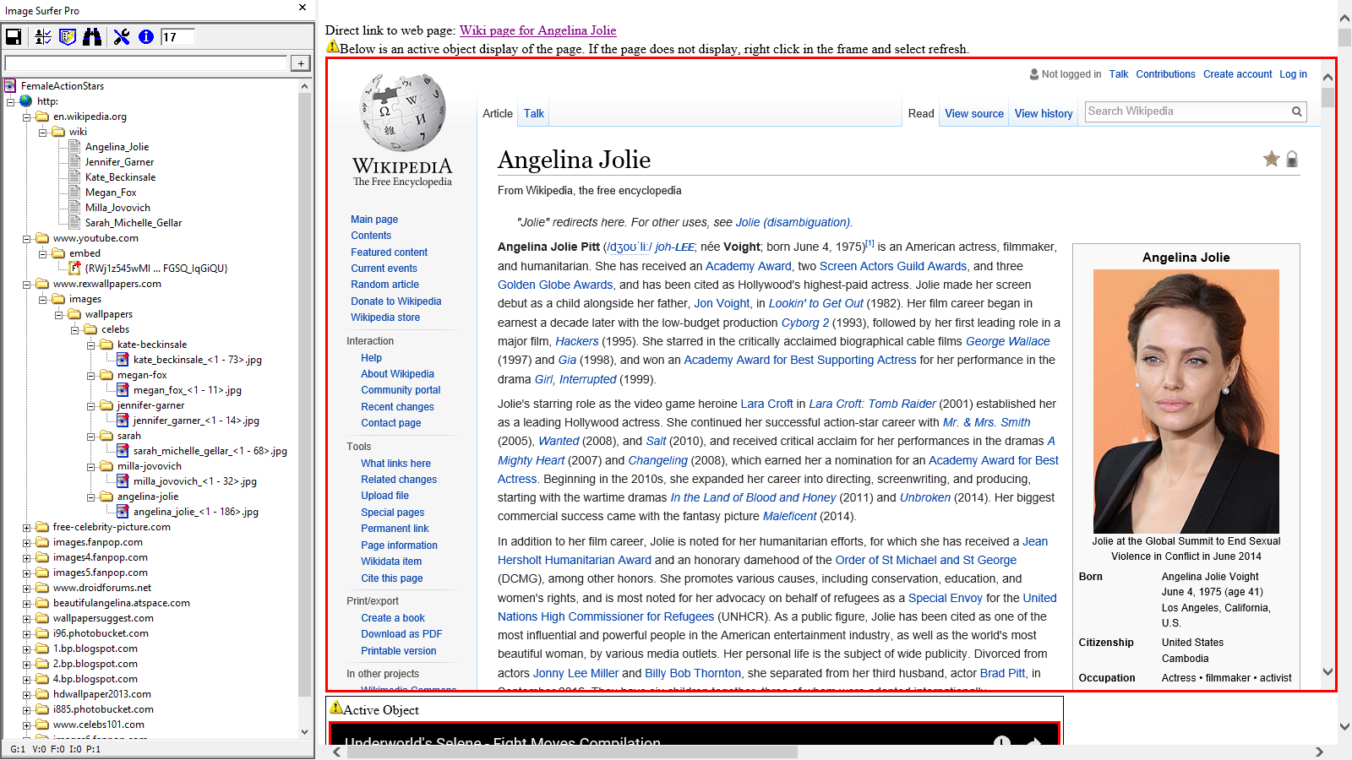The width and height of the screenshot is (1352, 760).
Task: Click the milla_jovovich image sequence icon
Action: [x=123, y=480]
